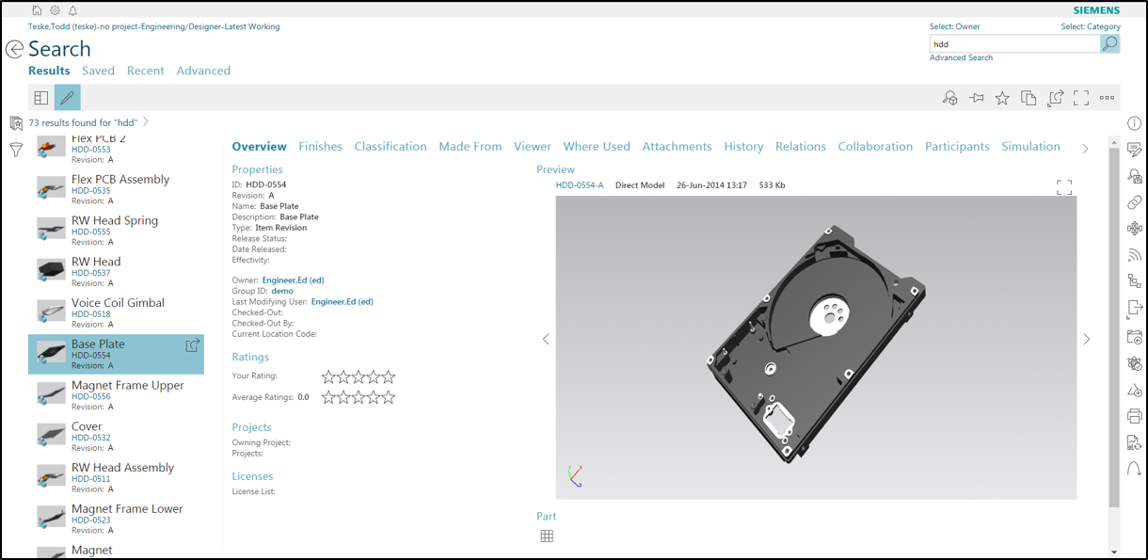
Task: Switch to the Where Used tab
Action: pyautogui.click(x=597, y=147)
